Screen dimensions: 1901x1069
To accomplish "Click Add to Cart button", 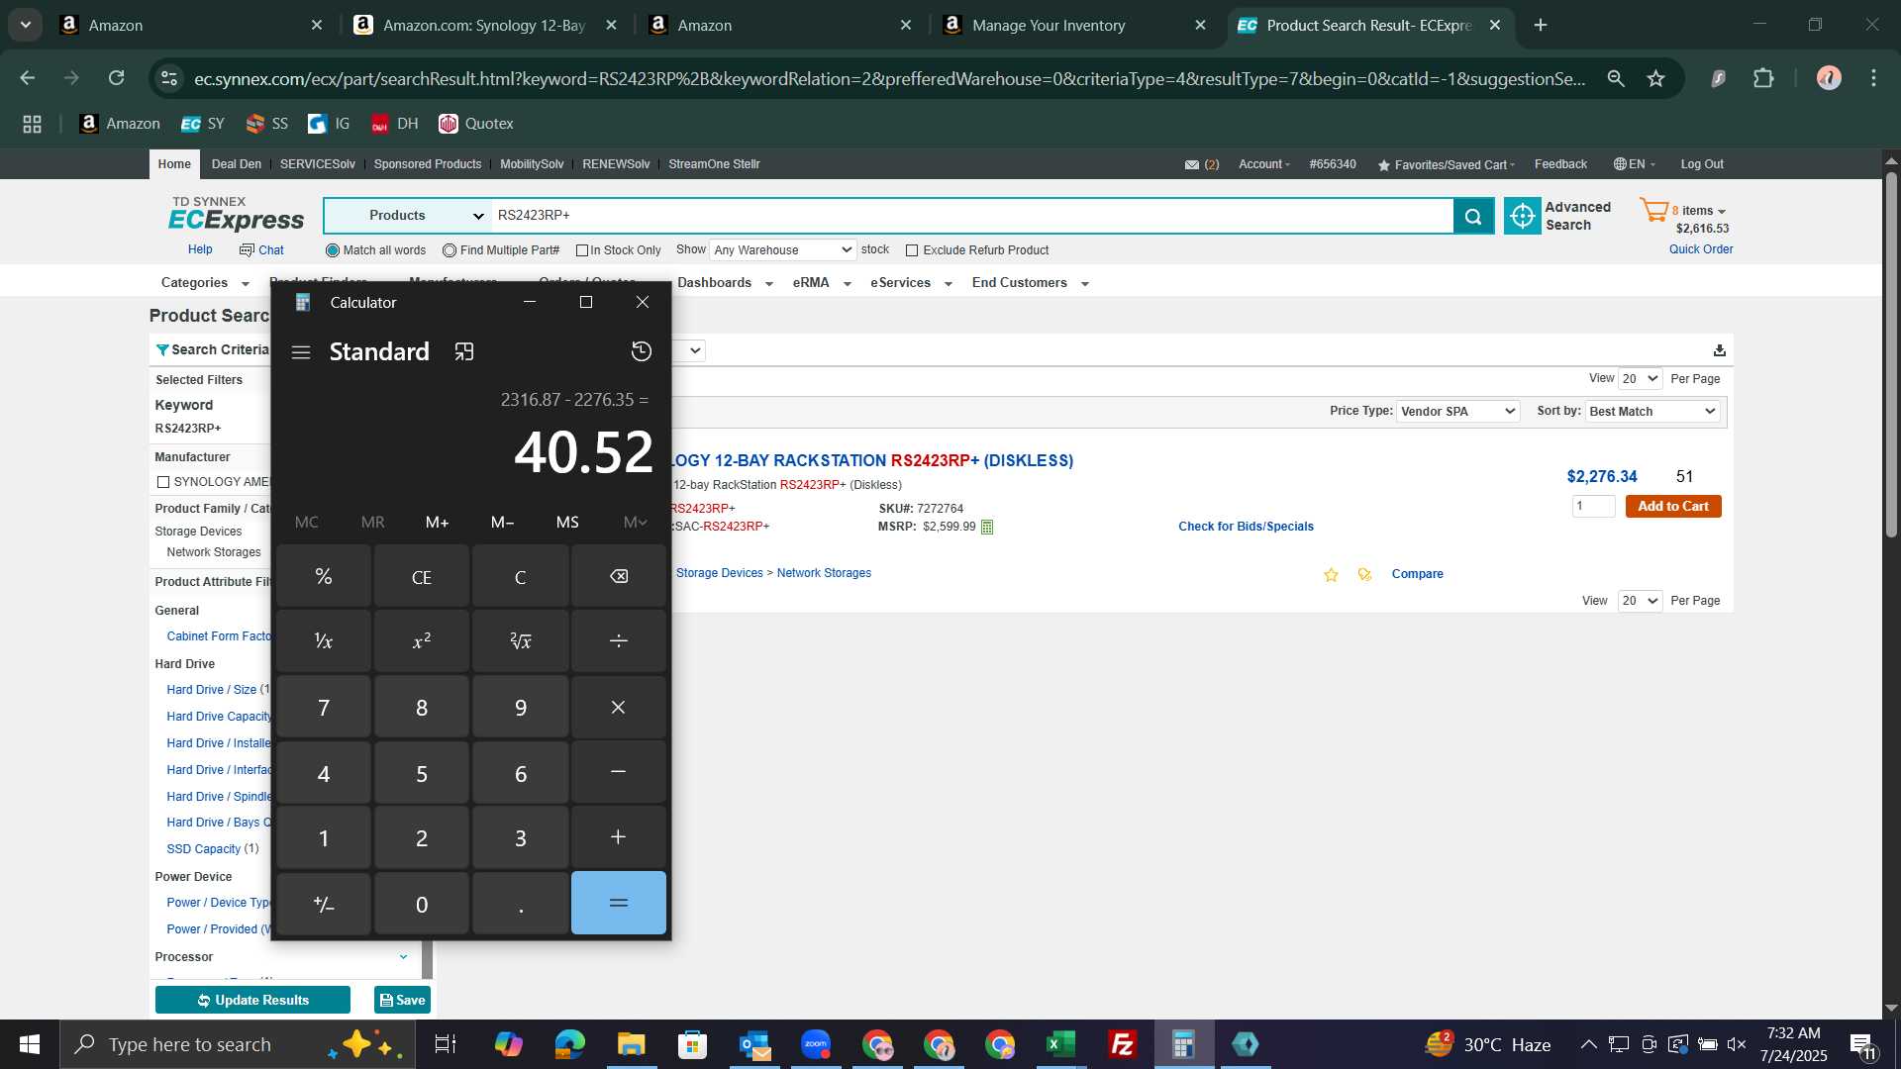I will 1673,507.
